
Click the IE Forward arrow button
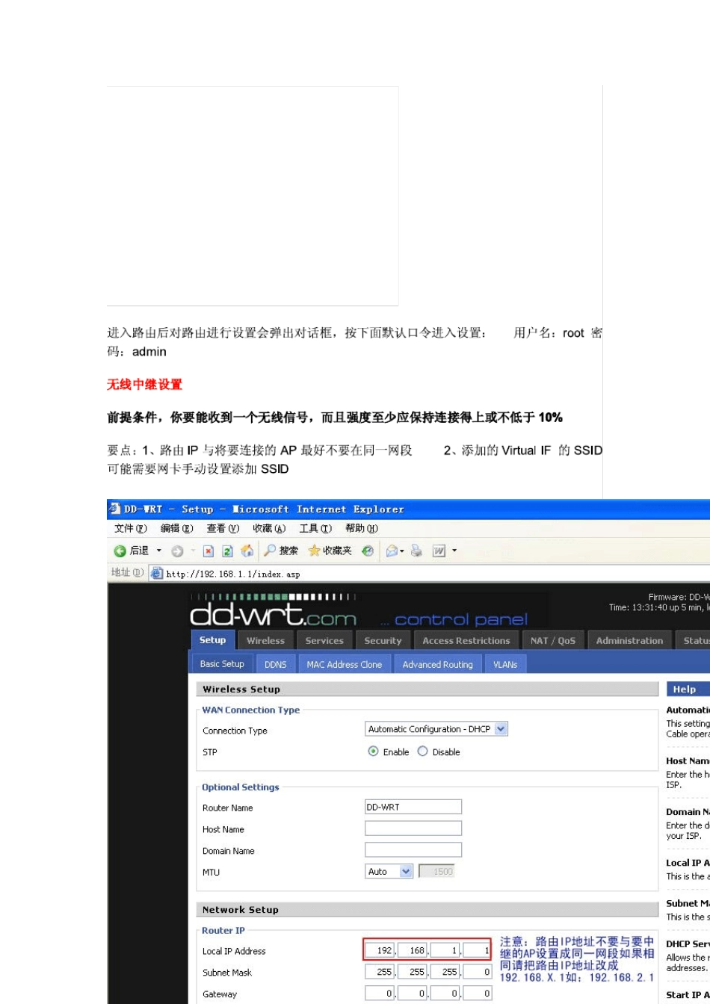pos(177,551)
